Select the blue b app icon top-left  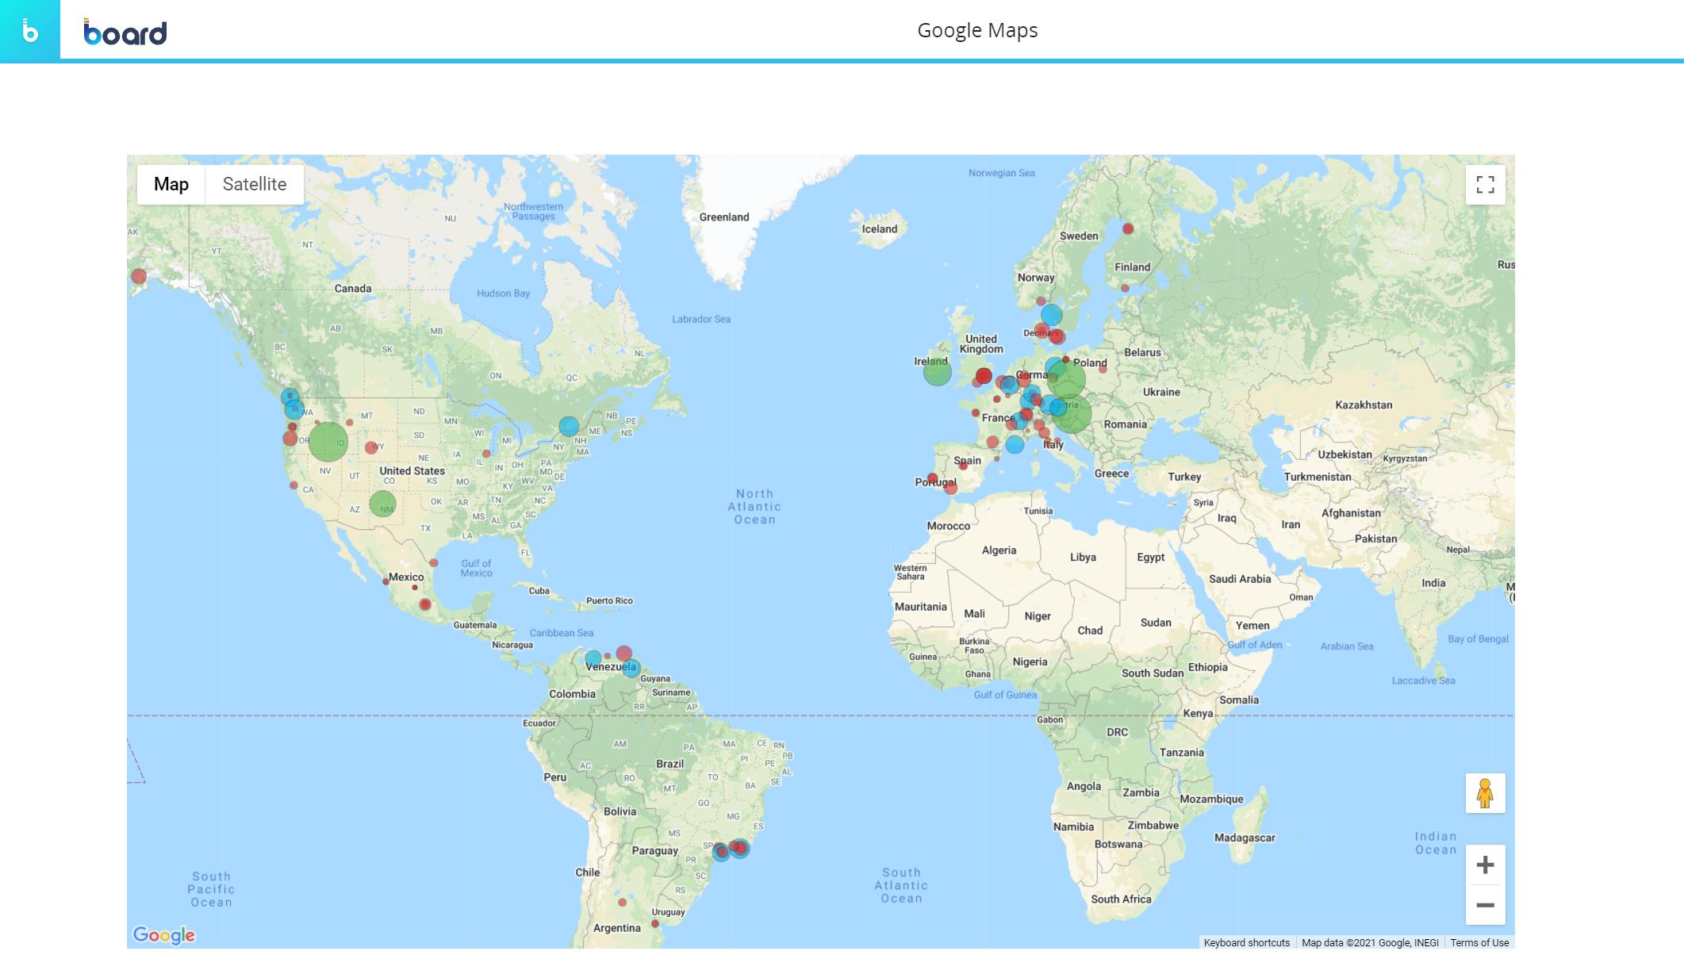coord(30,31)
